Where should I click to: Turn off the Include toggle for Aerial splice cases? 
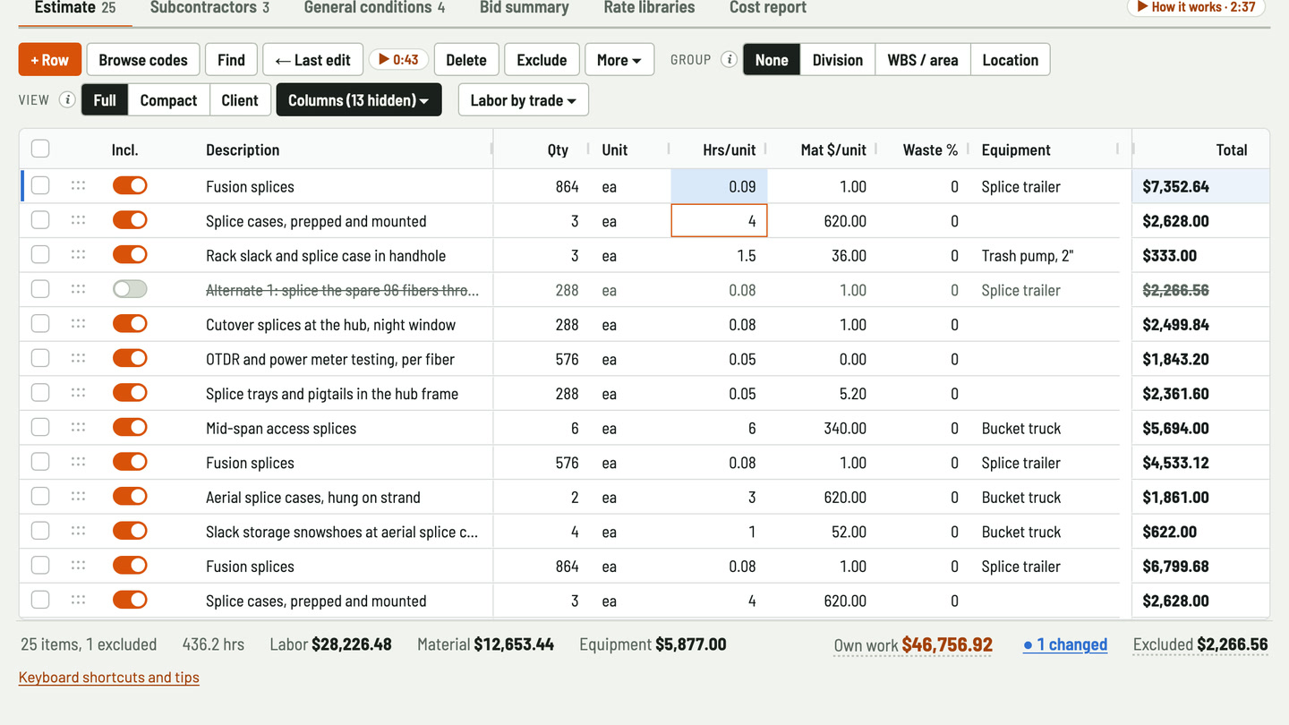tap(130, 497)
